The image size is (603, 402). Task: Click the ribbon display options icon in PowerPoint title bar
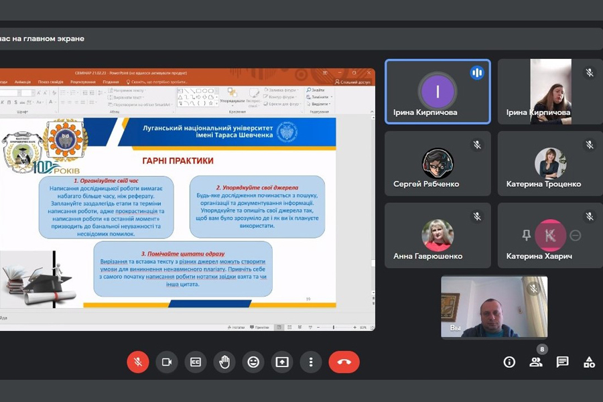pos(325,73)
